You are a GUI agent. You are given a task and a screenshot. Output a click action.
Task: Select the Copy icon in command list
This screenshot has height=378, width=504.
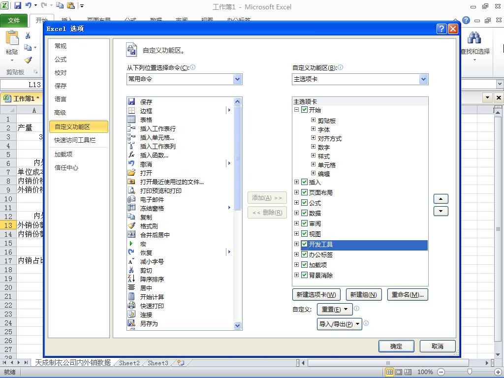point(131,217)
